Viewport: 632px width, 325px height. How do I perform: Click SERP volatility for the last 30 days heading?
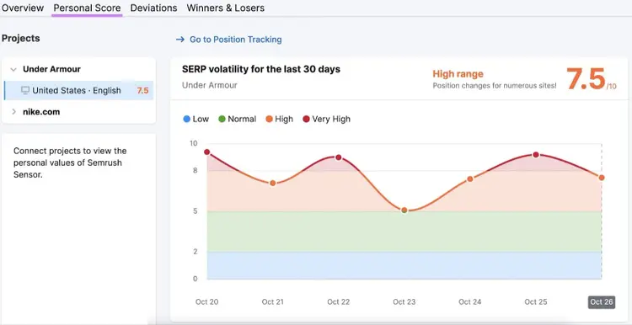point(261,69)
